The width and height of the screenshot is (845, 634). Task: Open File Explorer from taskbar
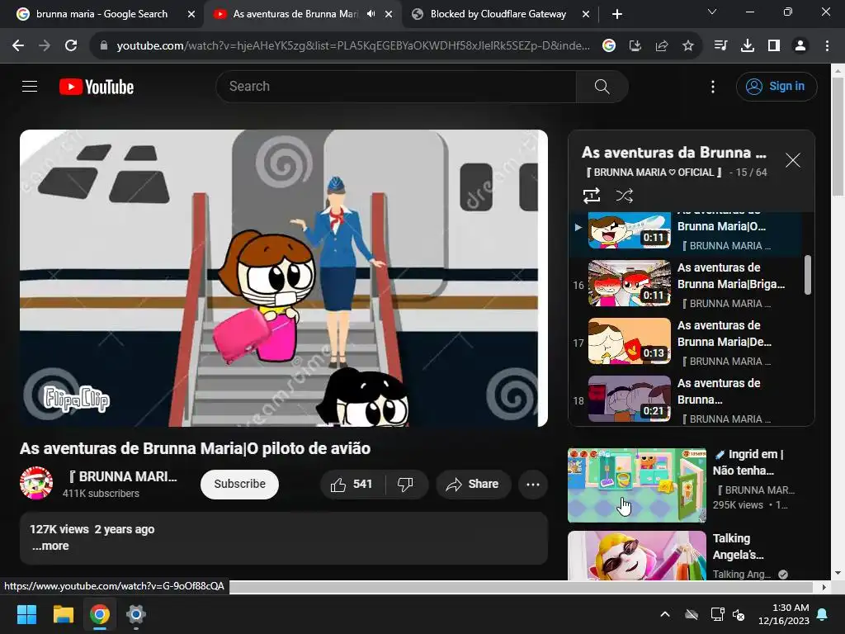[x=63, y=614]
